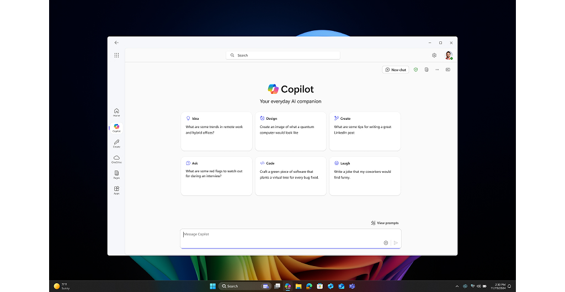Select the Ask prompt card
Image resolution: width=565 pixels, height=292 pixels.
coord(216,176)
